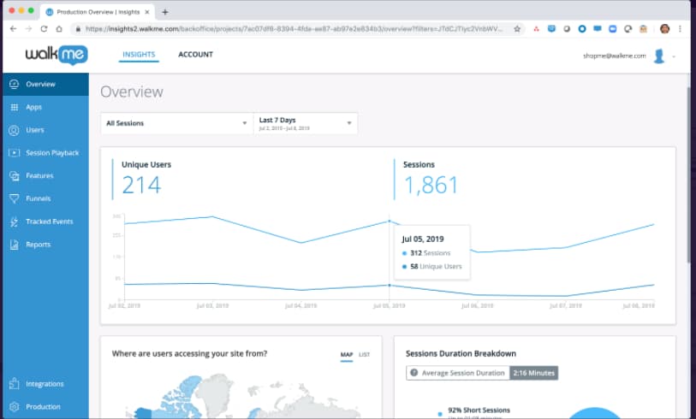
Task: Open the Last 7 Days dropdown
Action: (x=306, y=123)
